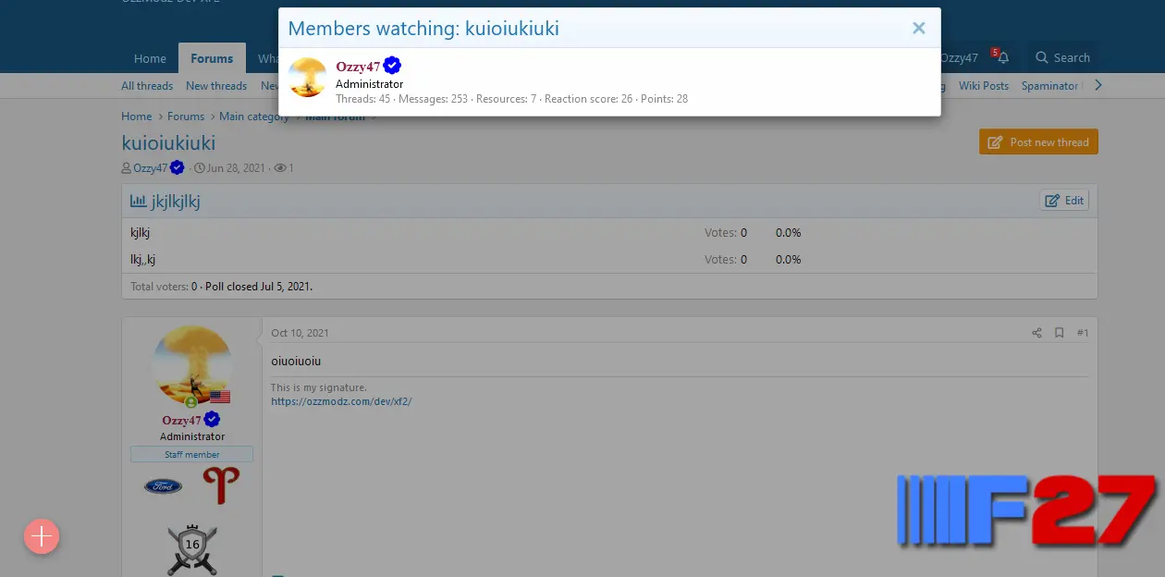Open the signature ozzmodz.com link

(x=341, y=401)
